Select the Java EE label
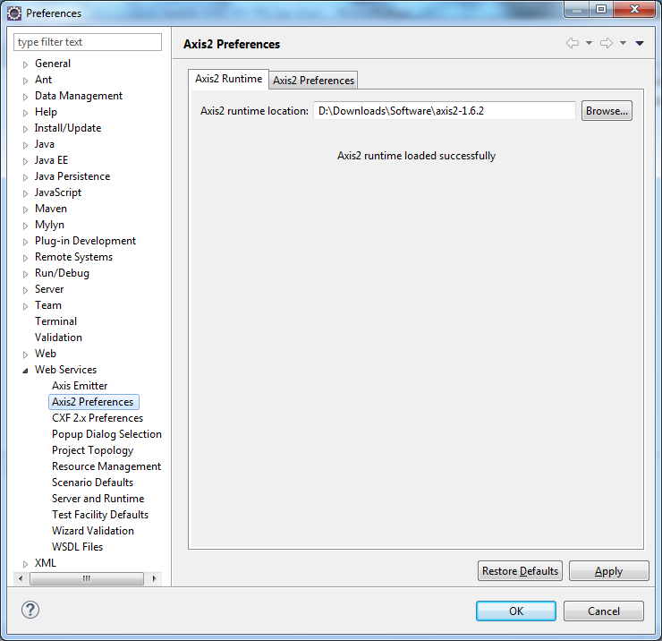The image size is (662, 641). click(x=51, y=160)
